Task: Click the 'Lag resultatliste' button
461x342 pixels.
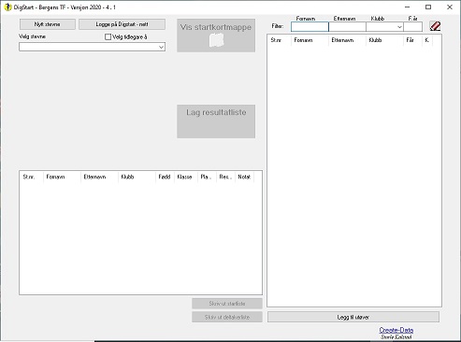Action: pos(216,121)
